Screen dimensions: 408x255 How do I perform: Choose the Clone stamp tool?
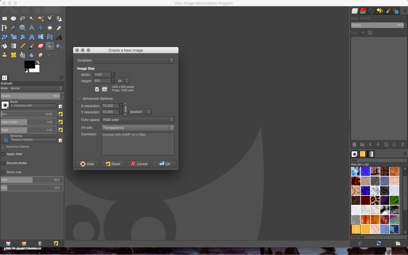pos(5,55)
